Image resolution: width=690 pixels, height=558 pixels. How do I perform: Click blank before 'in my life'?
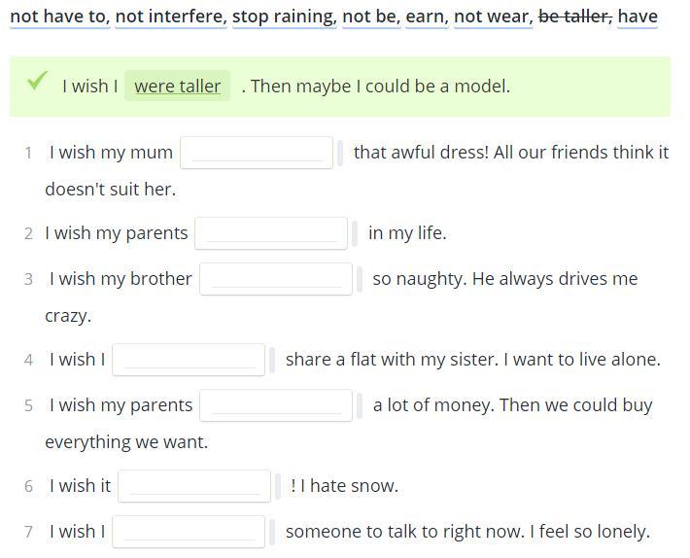[271, 233]
